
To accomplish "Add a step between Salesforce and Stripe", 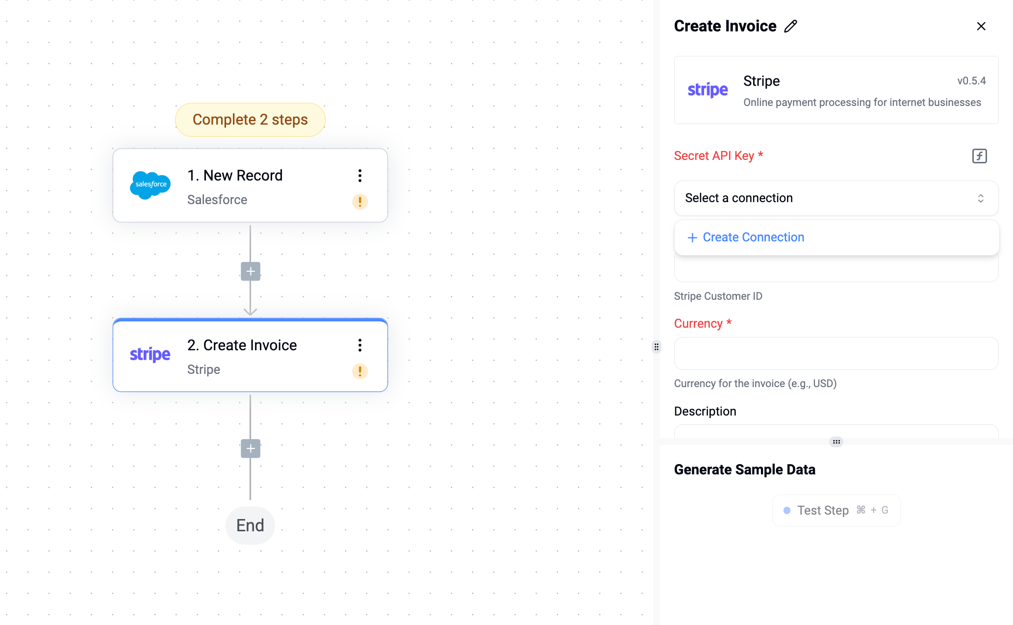I will [251, 271].
